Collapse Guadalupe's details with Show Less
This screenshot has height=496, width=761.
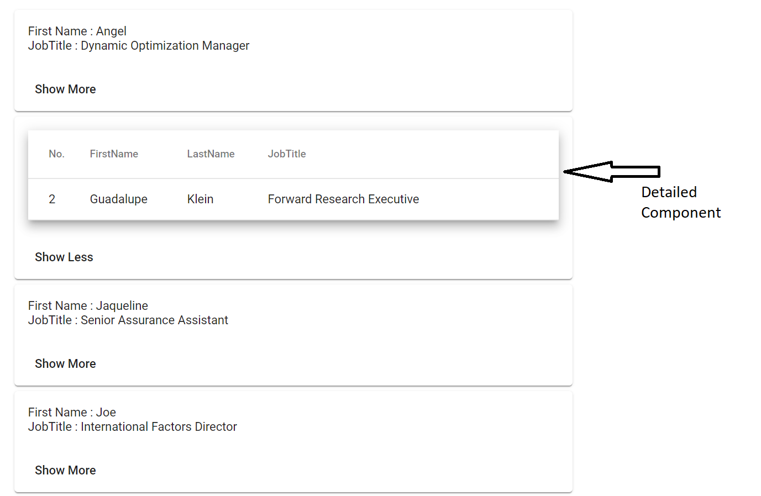[x=64, y=257]
